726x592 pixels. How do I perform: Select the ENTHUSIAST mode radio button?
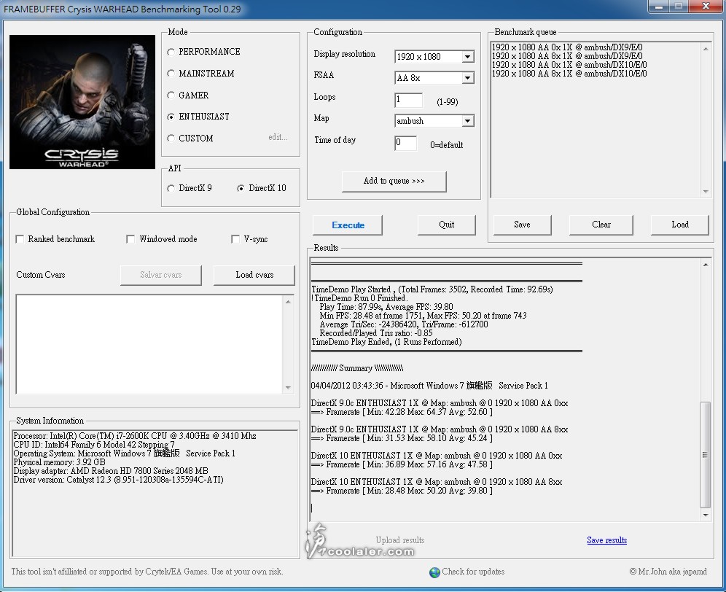pos(171,117)
